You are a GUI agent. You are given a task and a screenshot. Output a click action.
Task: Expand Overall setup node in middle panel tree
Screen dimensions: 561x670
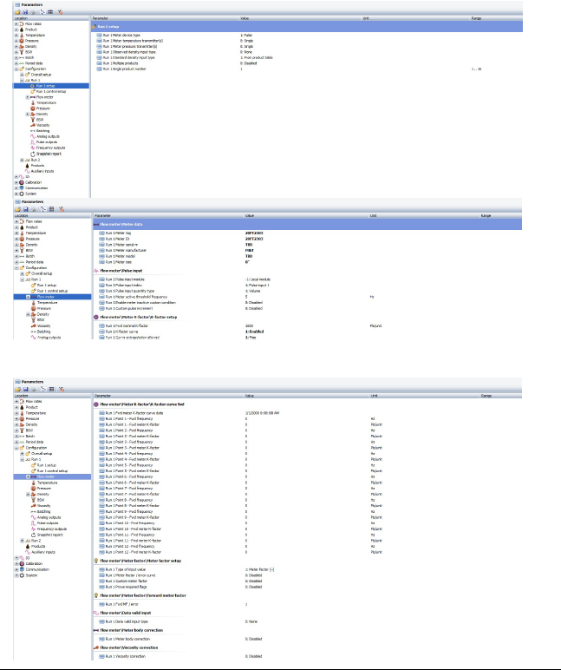23,273
